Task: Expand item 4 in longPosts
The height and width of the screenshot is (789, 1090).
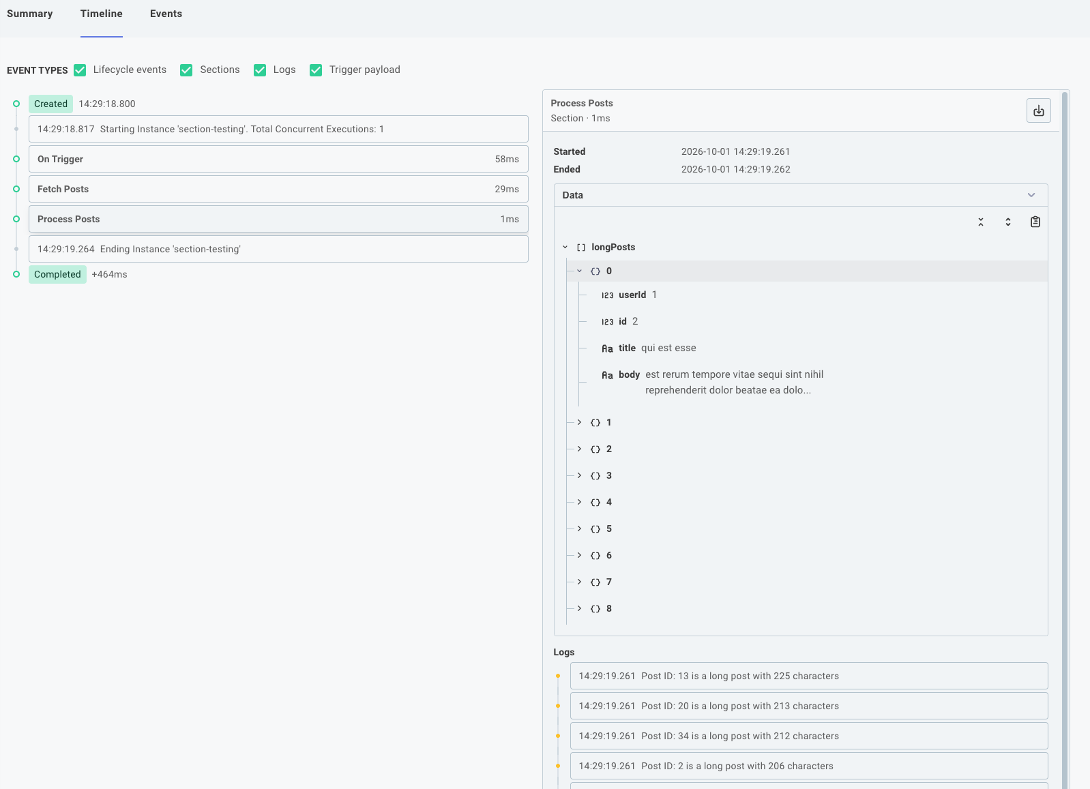Action: click(580, 503)
